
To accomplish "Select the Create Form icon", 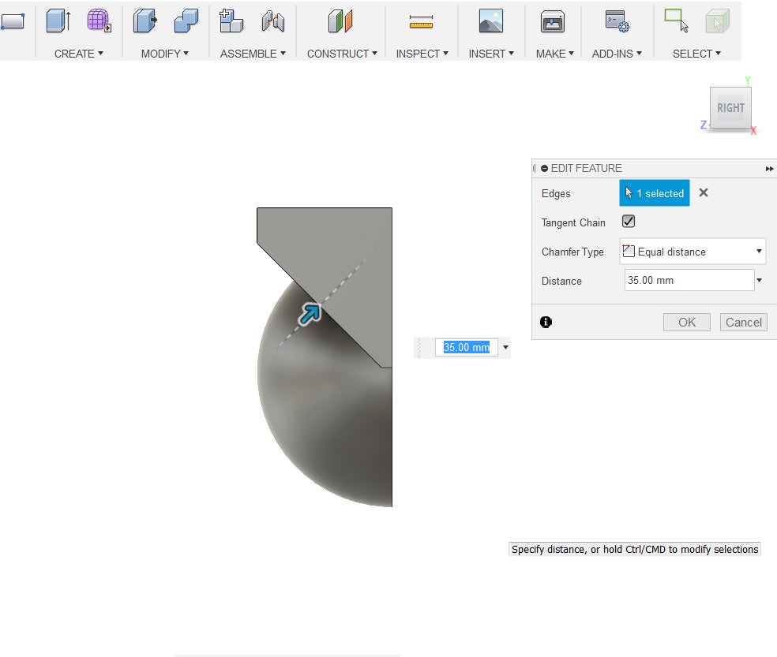I will point(99,21).
